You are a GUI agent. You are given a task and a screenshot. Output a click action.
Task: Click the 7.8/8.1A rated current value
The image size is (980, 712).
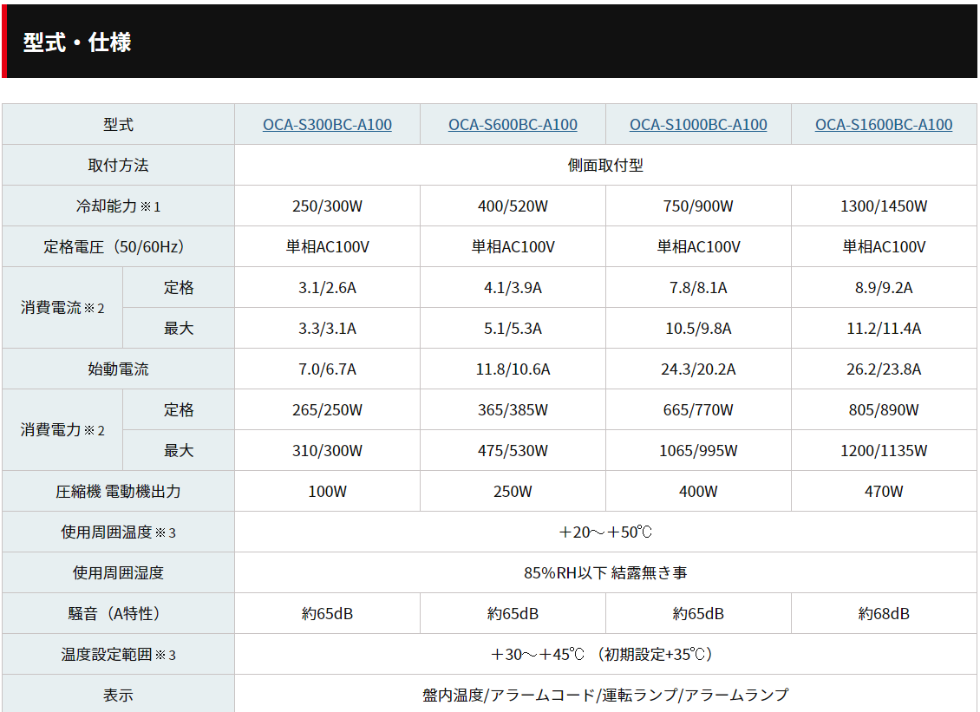(698, 288)
